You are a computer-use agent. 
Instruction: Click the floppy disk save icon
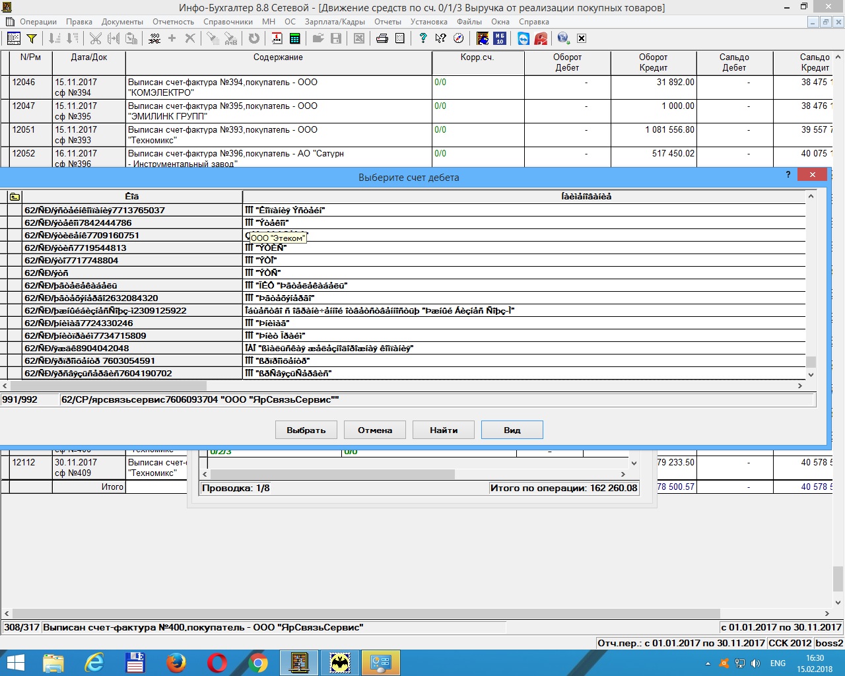[335, 38]
